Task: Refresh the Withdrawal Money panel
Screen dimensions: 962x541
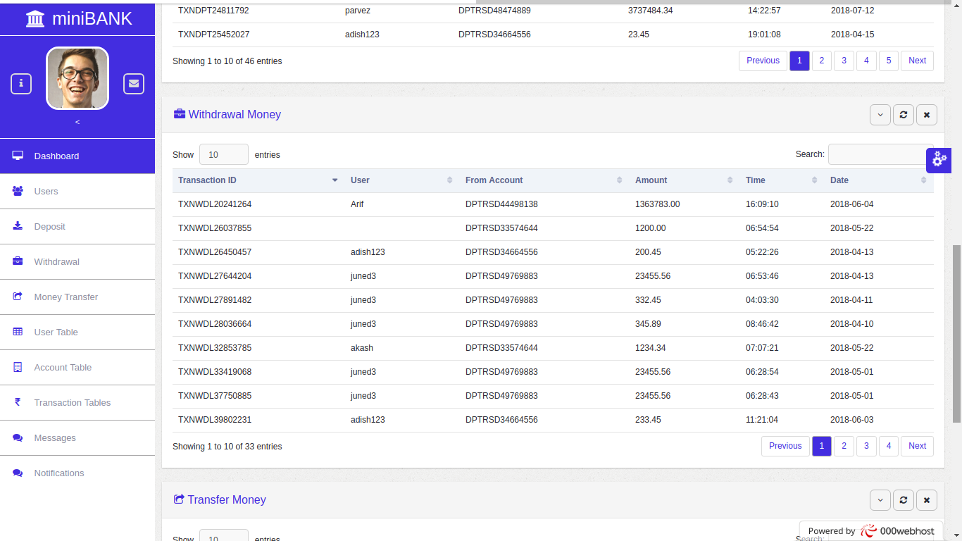Action: click(904, 115)
